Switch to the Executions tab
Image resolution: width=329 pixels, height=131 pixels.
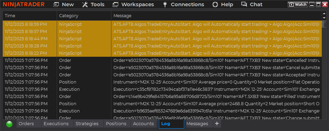[x=57, y=124]
